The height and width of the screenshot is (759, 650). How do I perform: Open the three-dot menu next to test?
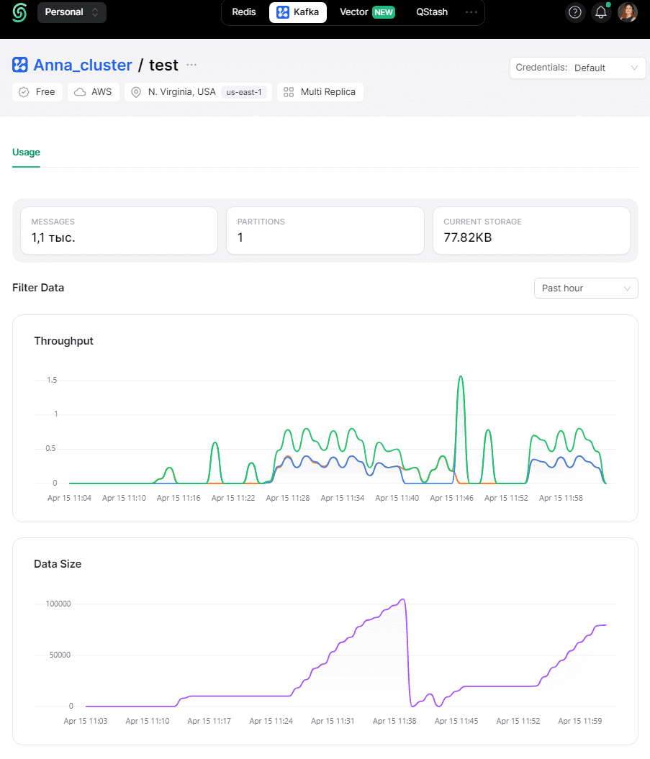(191, 65)
